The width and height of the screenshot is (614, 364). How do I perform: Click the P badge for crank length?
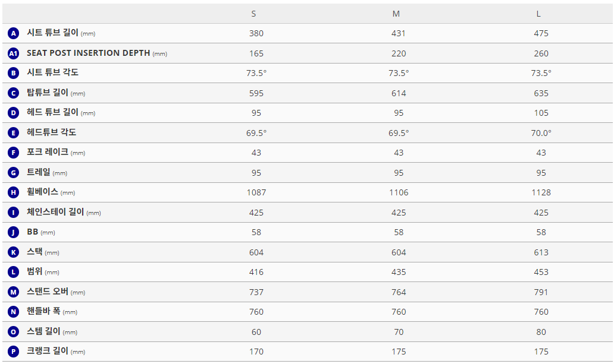coord(13,352)
